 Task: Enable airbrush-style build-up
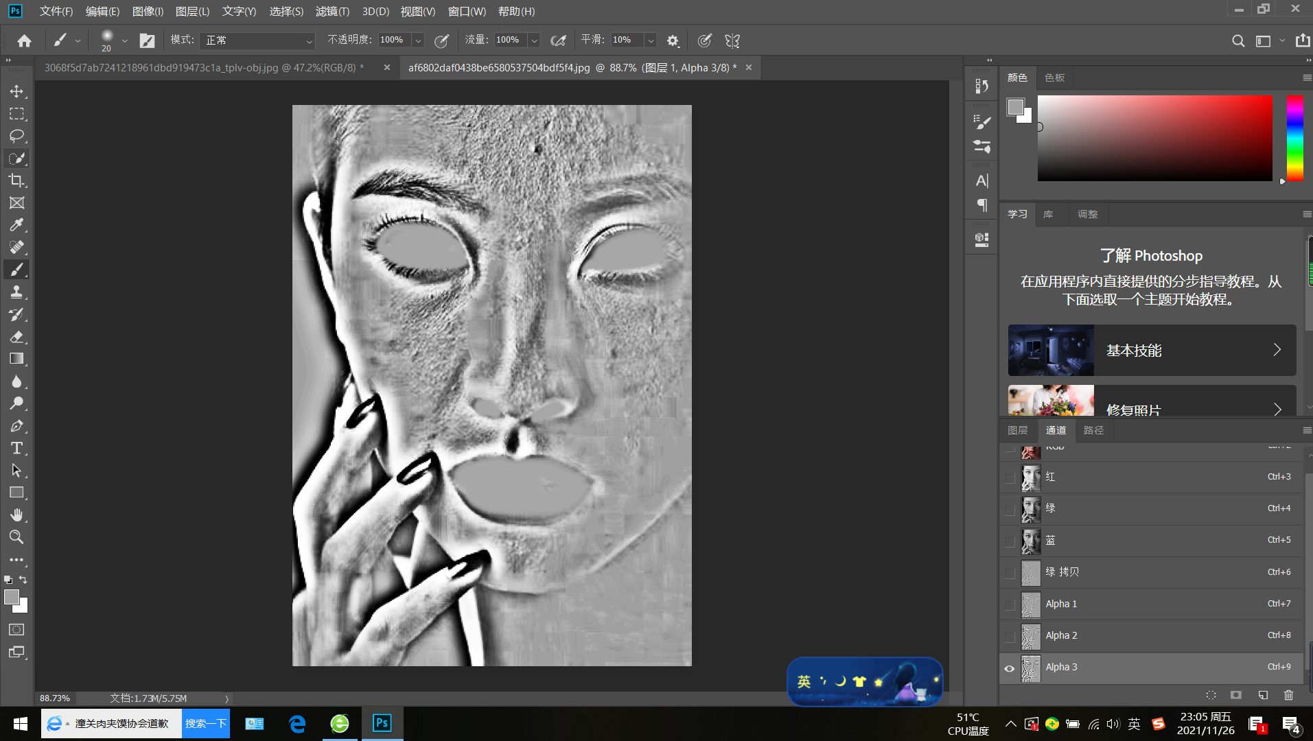(x=559, y=40)
